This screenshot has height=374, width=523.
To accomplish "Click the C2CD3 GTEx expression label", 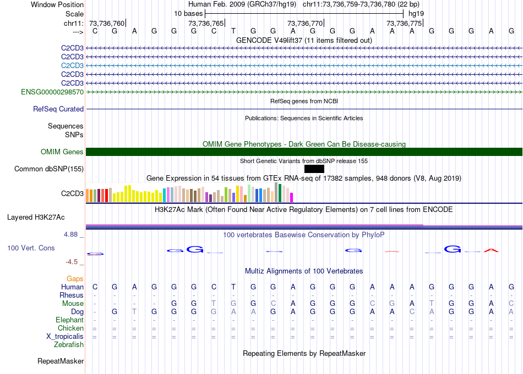I will pos(72,194).
